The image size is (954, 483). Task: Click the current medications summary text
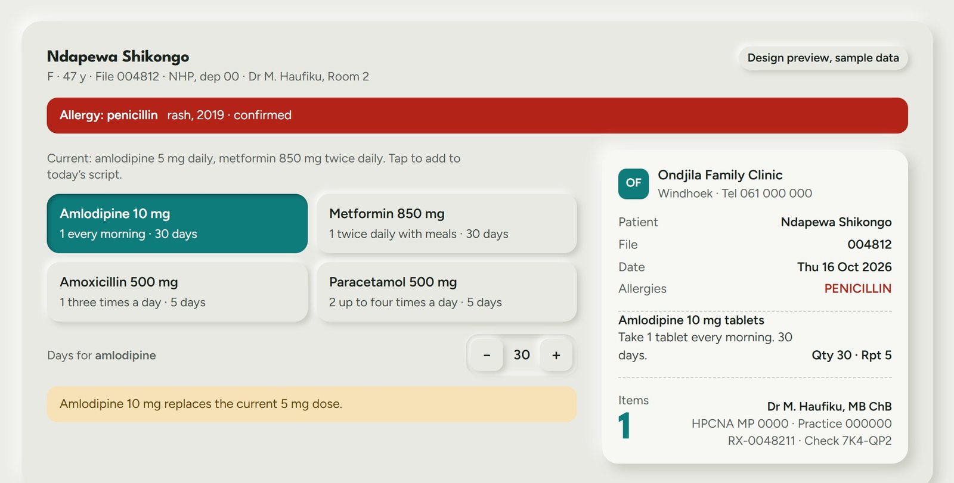point(254,166)
